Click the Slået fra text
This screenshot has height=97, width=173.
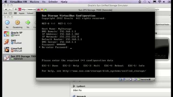click(77, 90)
